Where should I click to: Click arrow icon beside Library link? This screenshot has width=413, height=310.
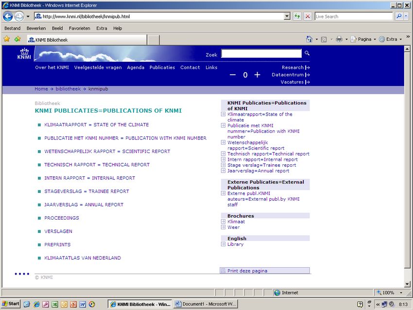(223, 244)
